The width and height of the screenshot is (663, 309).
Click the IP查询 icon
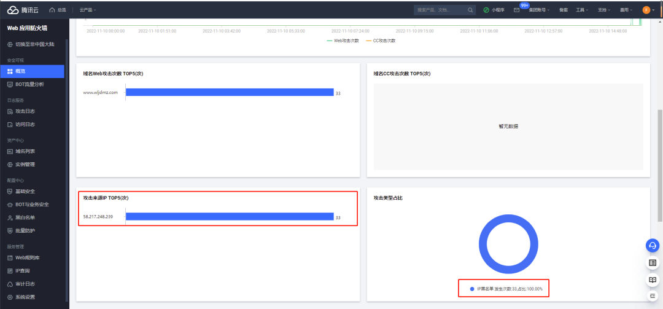pyautogui.click(x=10, y=270)
